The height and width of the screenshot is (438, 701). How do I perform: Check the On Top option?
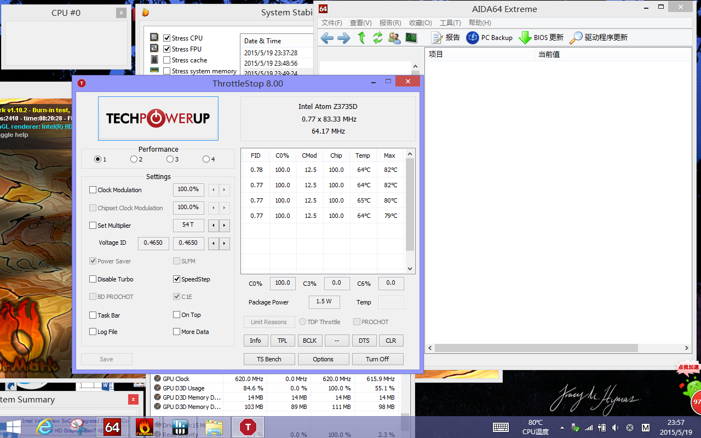pyautogui.click(x=177, y=315)
